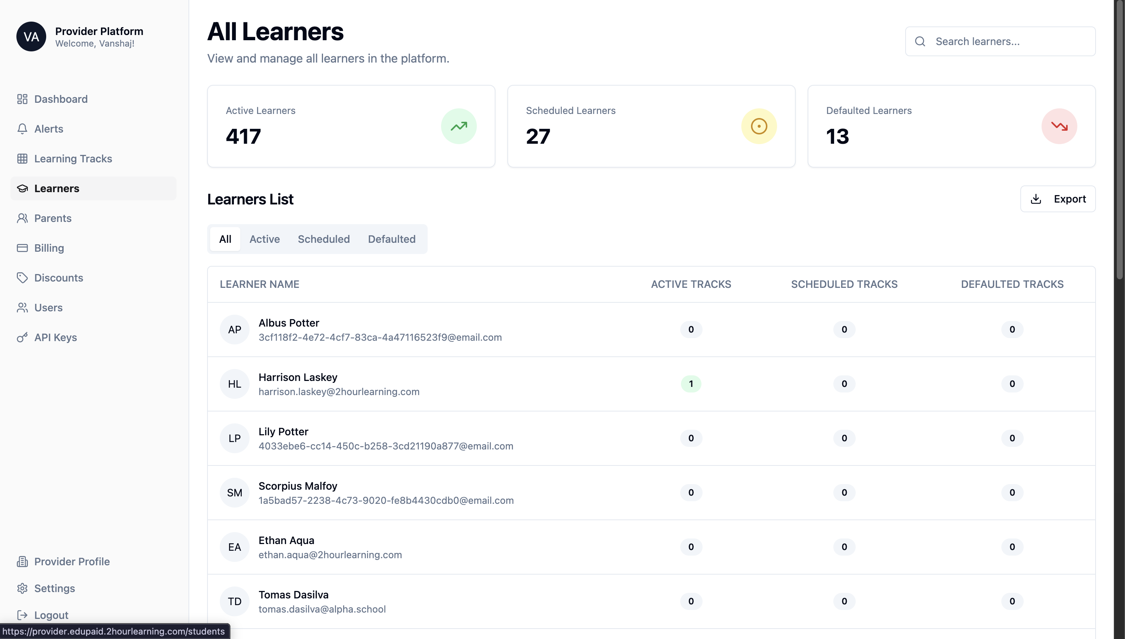The image size is (1125, 639).
Task: Click the search magnifier in search bar
Action: pos(920,41)
